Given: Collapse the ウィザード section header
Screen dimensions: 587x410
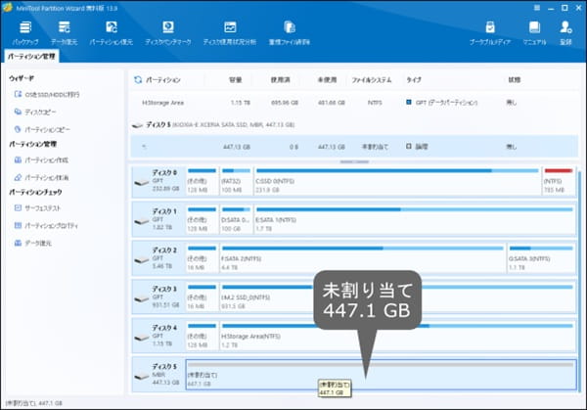Looking at the screenshot, I should pos(22,78).
